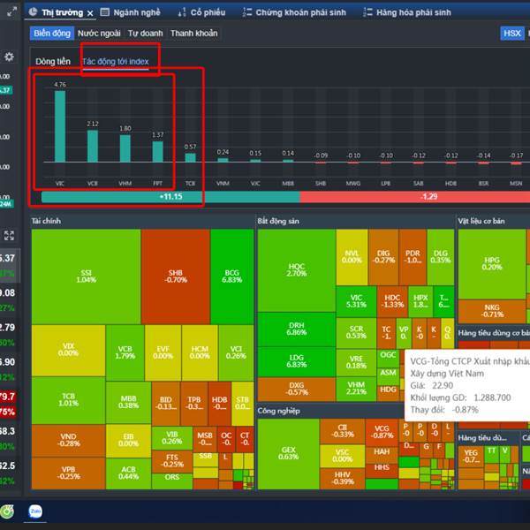Select the HCM 0.00% tile
This screenshot has height=530, width=530.
200,352
